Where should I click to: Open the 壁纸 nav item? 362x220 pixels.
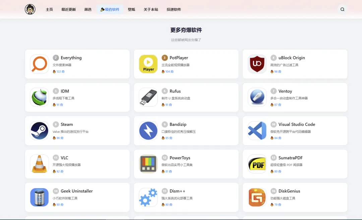coord(131,9)
